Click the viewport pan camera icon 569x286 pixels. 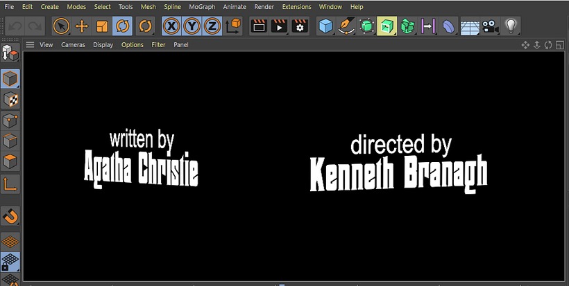tap(525, 45)
